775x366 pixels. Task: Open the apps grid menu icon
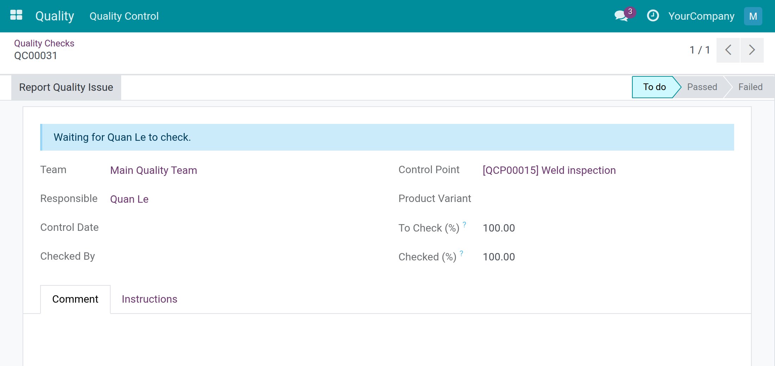point(16,15)
